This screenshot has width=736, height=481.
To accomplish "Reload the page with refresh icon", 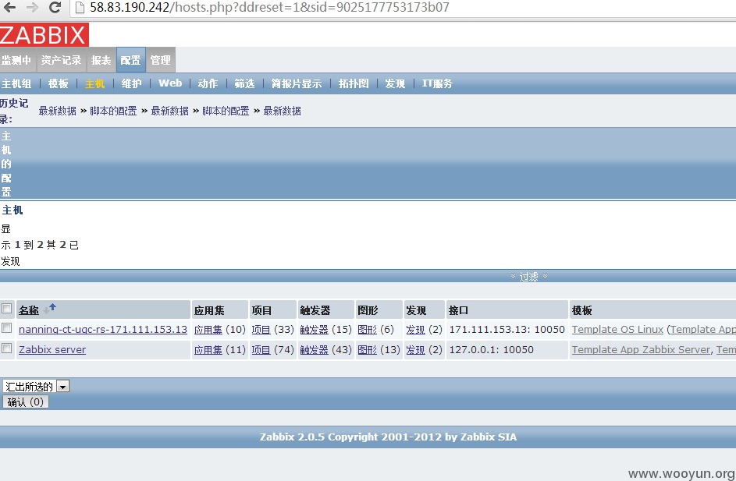I will coord(55,8).
